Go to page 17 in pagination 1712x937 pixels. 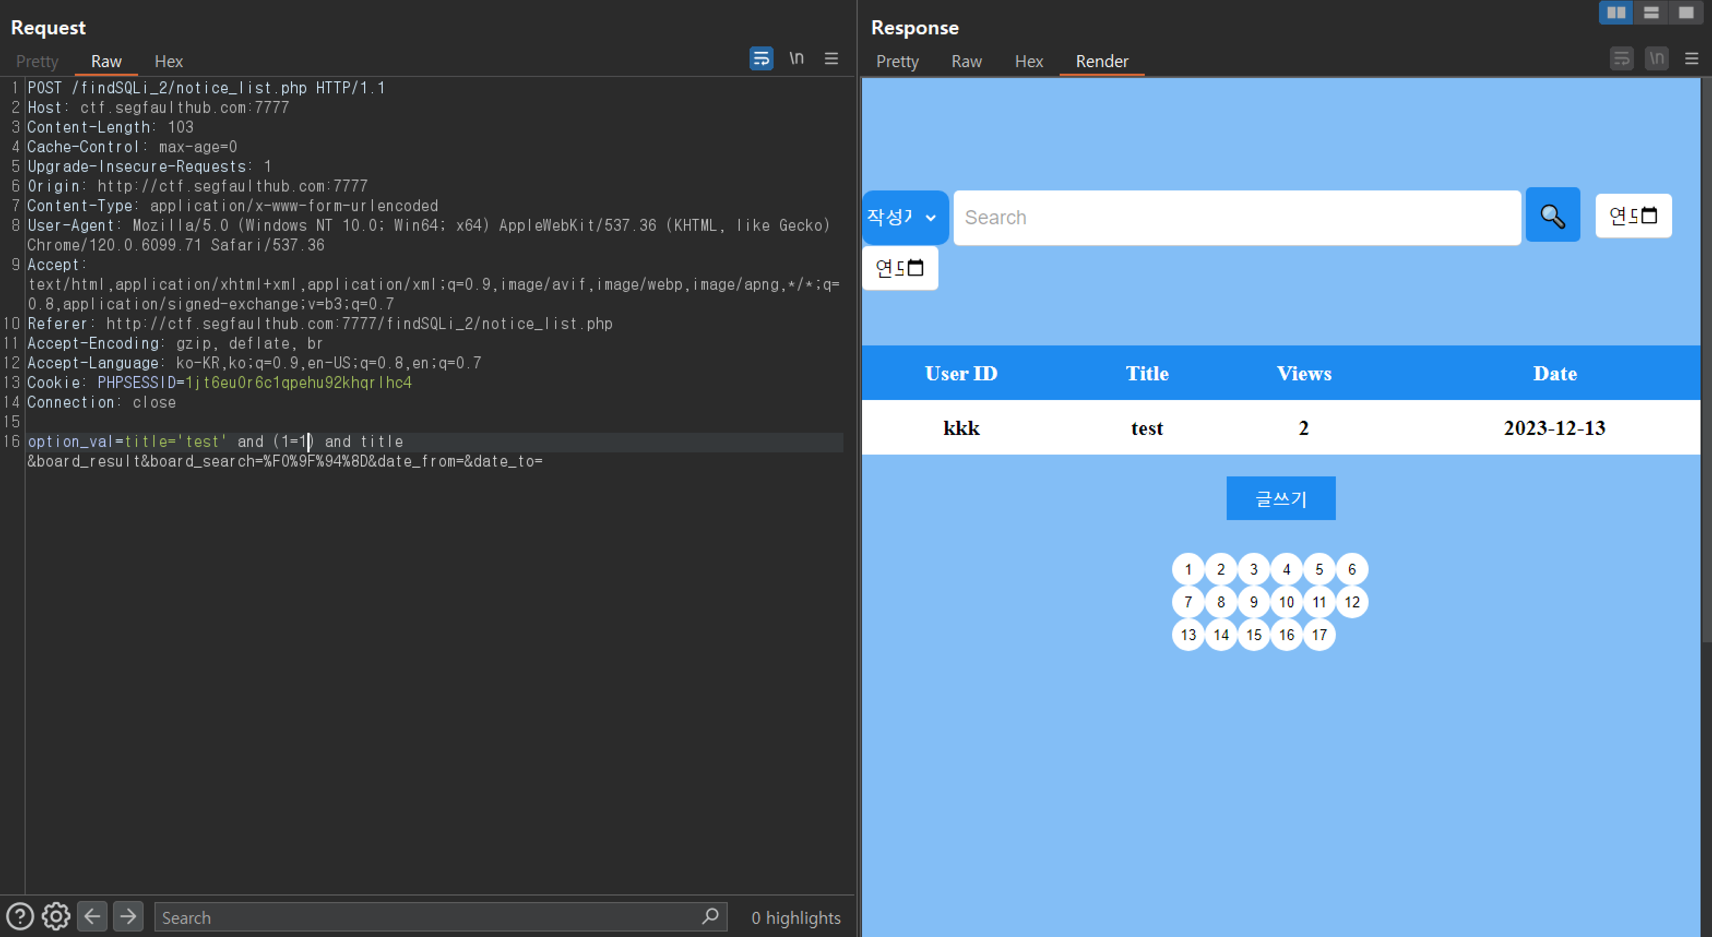pos(1318,635)
